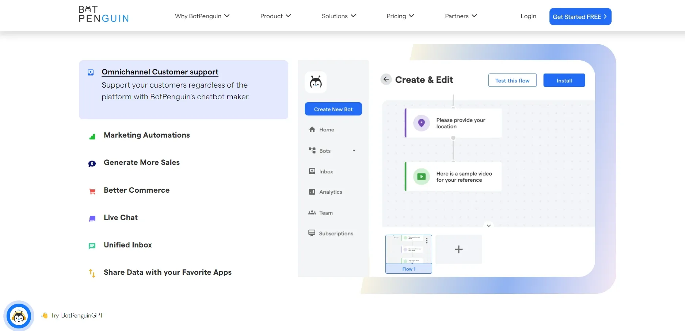Select Unified Inbox item
This screenshot has width=685, height=331.
[x=128, y=245]
